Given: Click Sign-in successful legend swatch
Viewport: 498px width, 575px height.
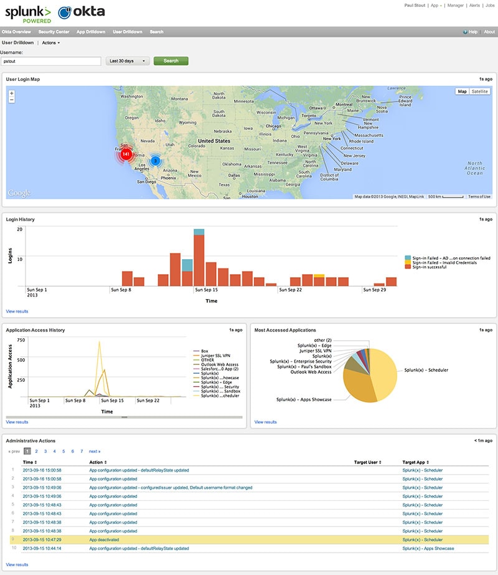Looking at the screenshot, I should click(x=408, y=267).
